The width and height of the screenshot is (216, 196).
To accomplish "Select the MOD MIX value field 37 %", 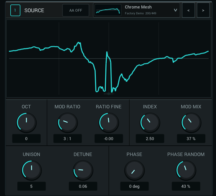I will click(191, 139).
